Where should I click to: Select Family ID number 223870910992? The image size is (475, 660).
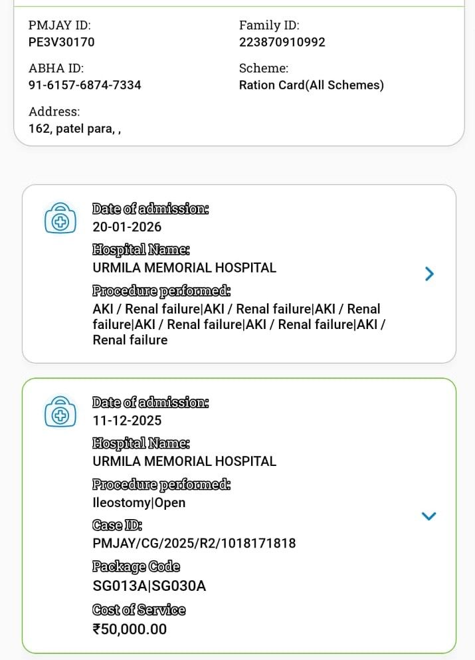pos(282,43)
